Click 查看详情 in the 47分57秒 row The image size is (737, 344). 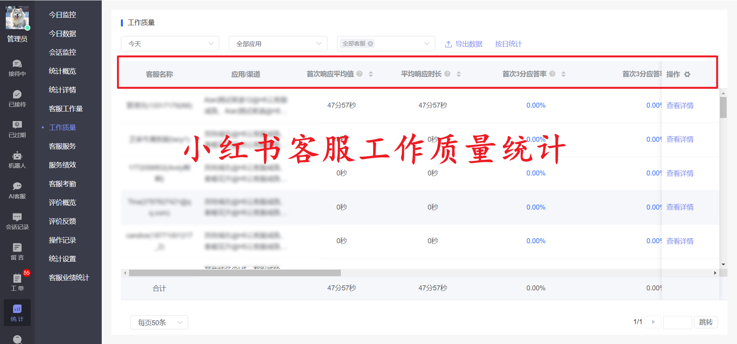click(680, 105)
